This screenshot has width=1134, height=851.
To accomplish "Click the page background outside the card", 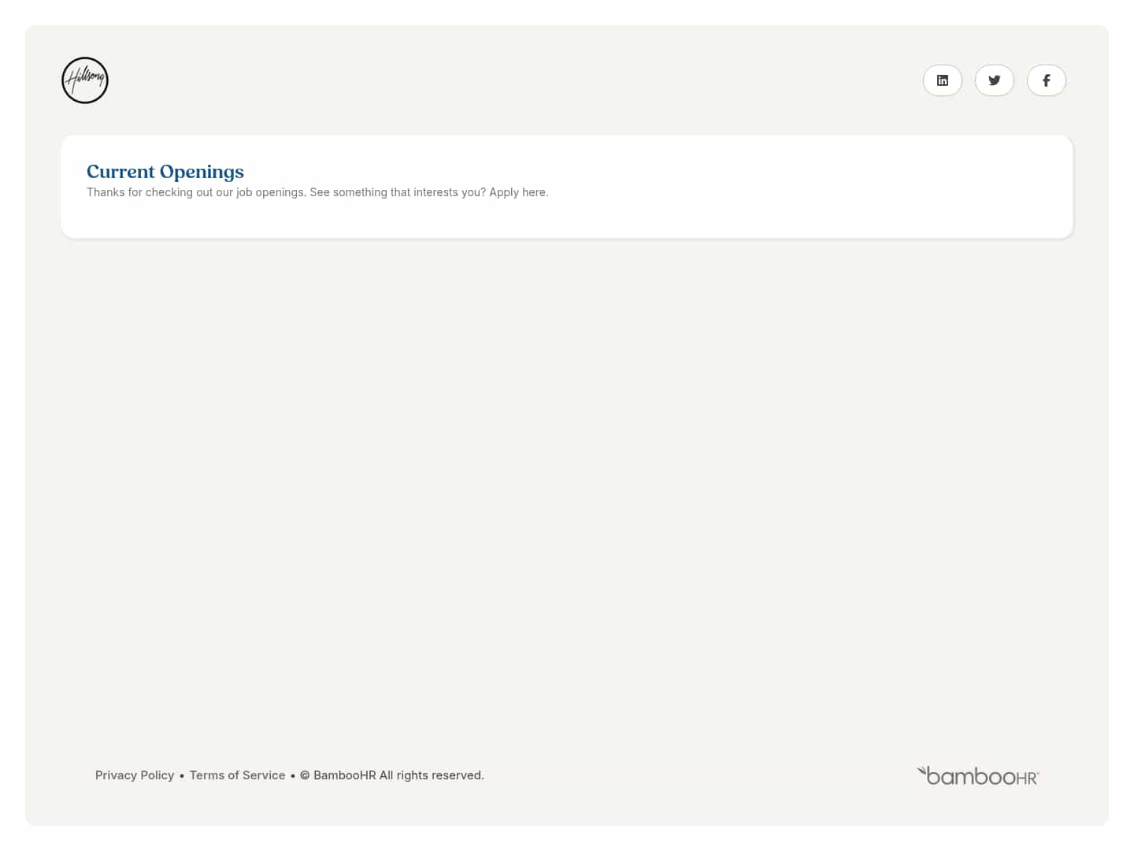I will coord(566,473).
